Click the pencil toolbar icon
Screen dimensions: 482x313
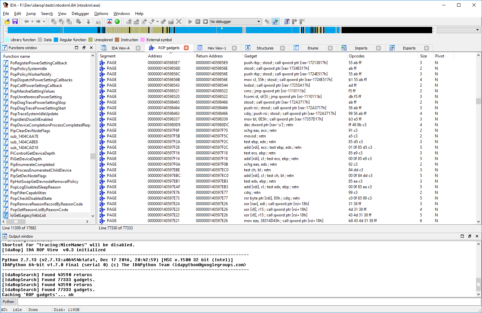[x=171, y=22]
